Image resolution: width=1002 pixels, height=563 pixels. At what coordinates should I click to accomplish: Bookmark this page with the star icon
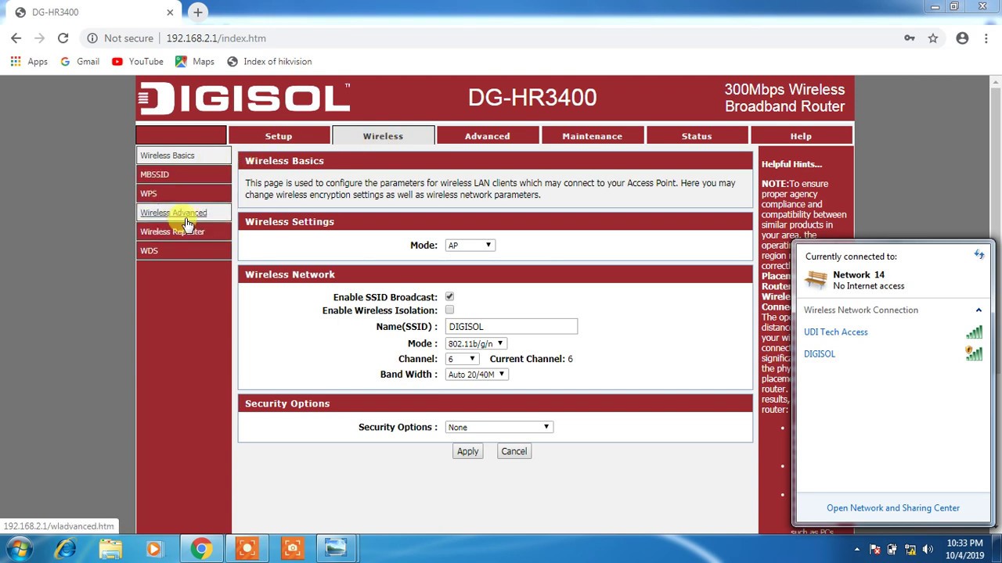point(933,38)
